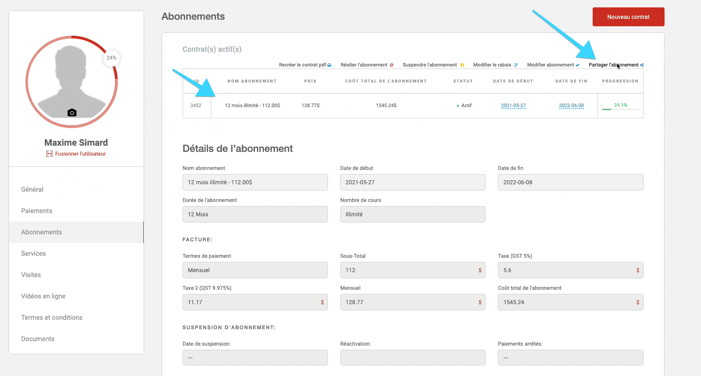The image size is (701, 376).
Task: Click Fusionner l'utilisateur link
Action: click(80, 154)
